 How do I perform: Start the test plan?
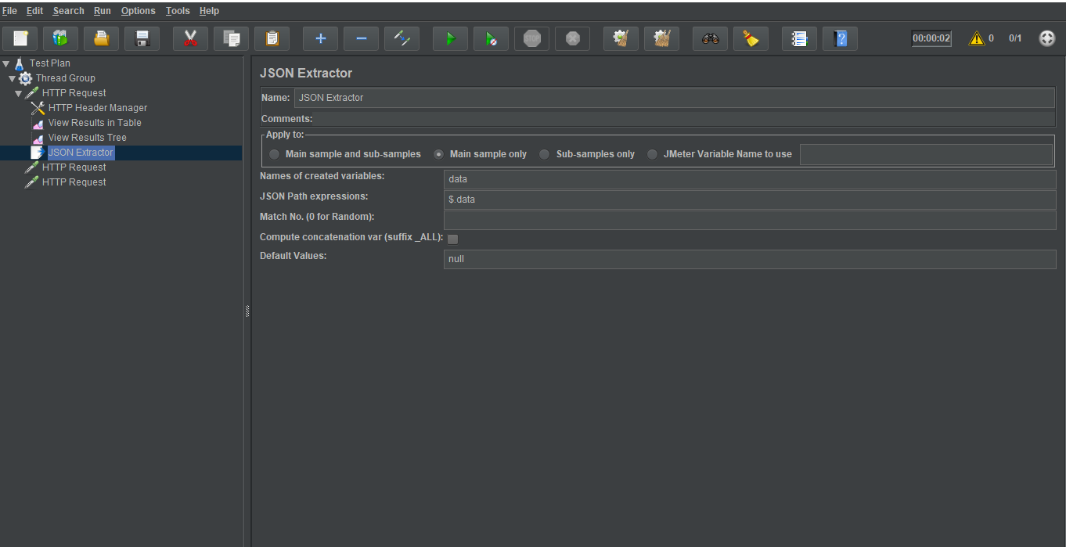click(450, 38)
